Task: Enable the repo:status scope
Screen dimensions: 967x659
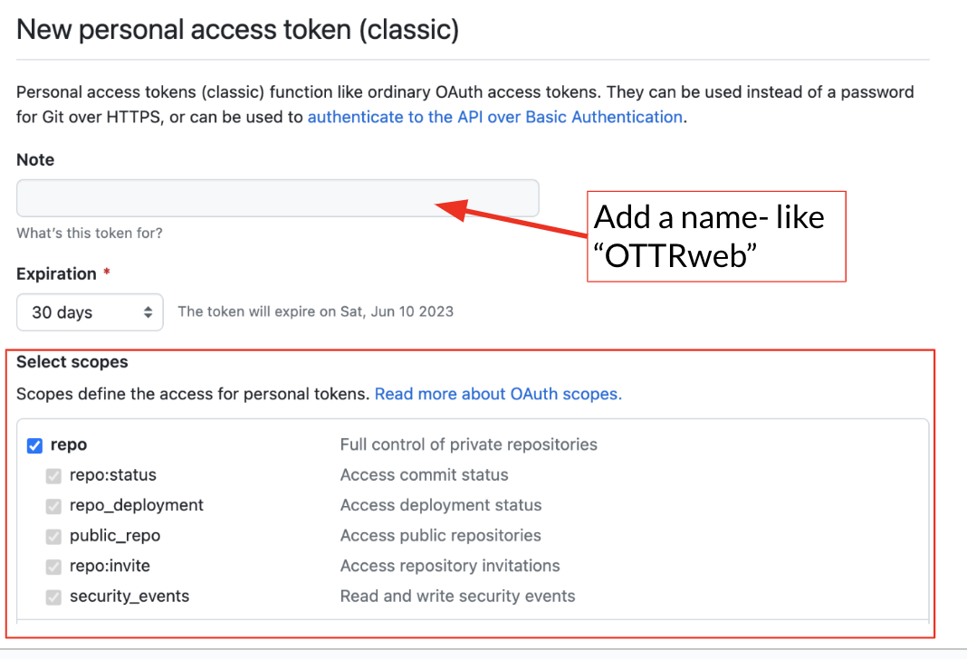Action: [53, 475]
